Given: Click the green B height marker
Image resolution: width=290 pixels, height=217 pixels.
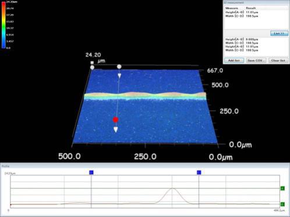Looking at the screenshot, I should 282,204.
